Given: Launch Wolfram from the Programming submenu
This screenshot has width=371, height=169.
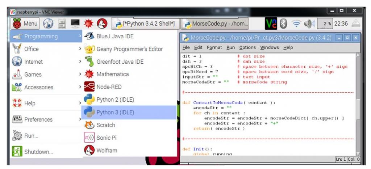Looking at the screenshot, I should (x=129, y=150).
